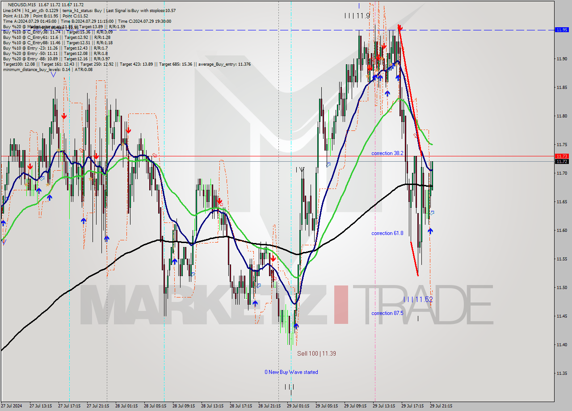The height and width of the screenshot is (411, 572).
Task: Click the red down arrow atop the red trendline
Action: click(400, 27)
